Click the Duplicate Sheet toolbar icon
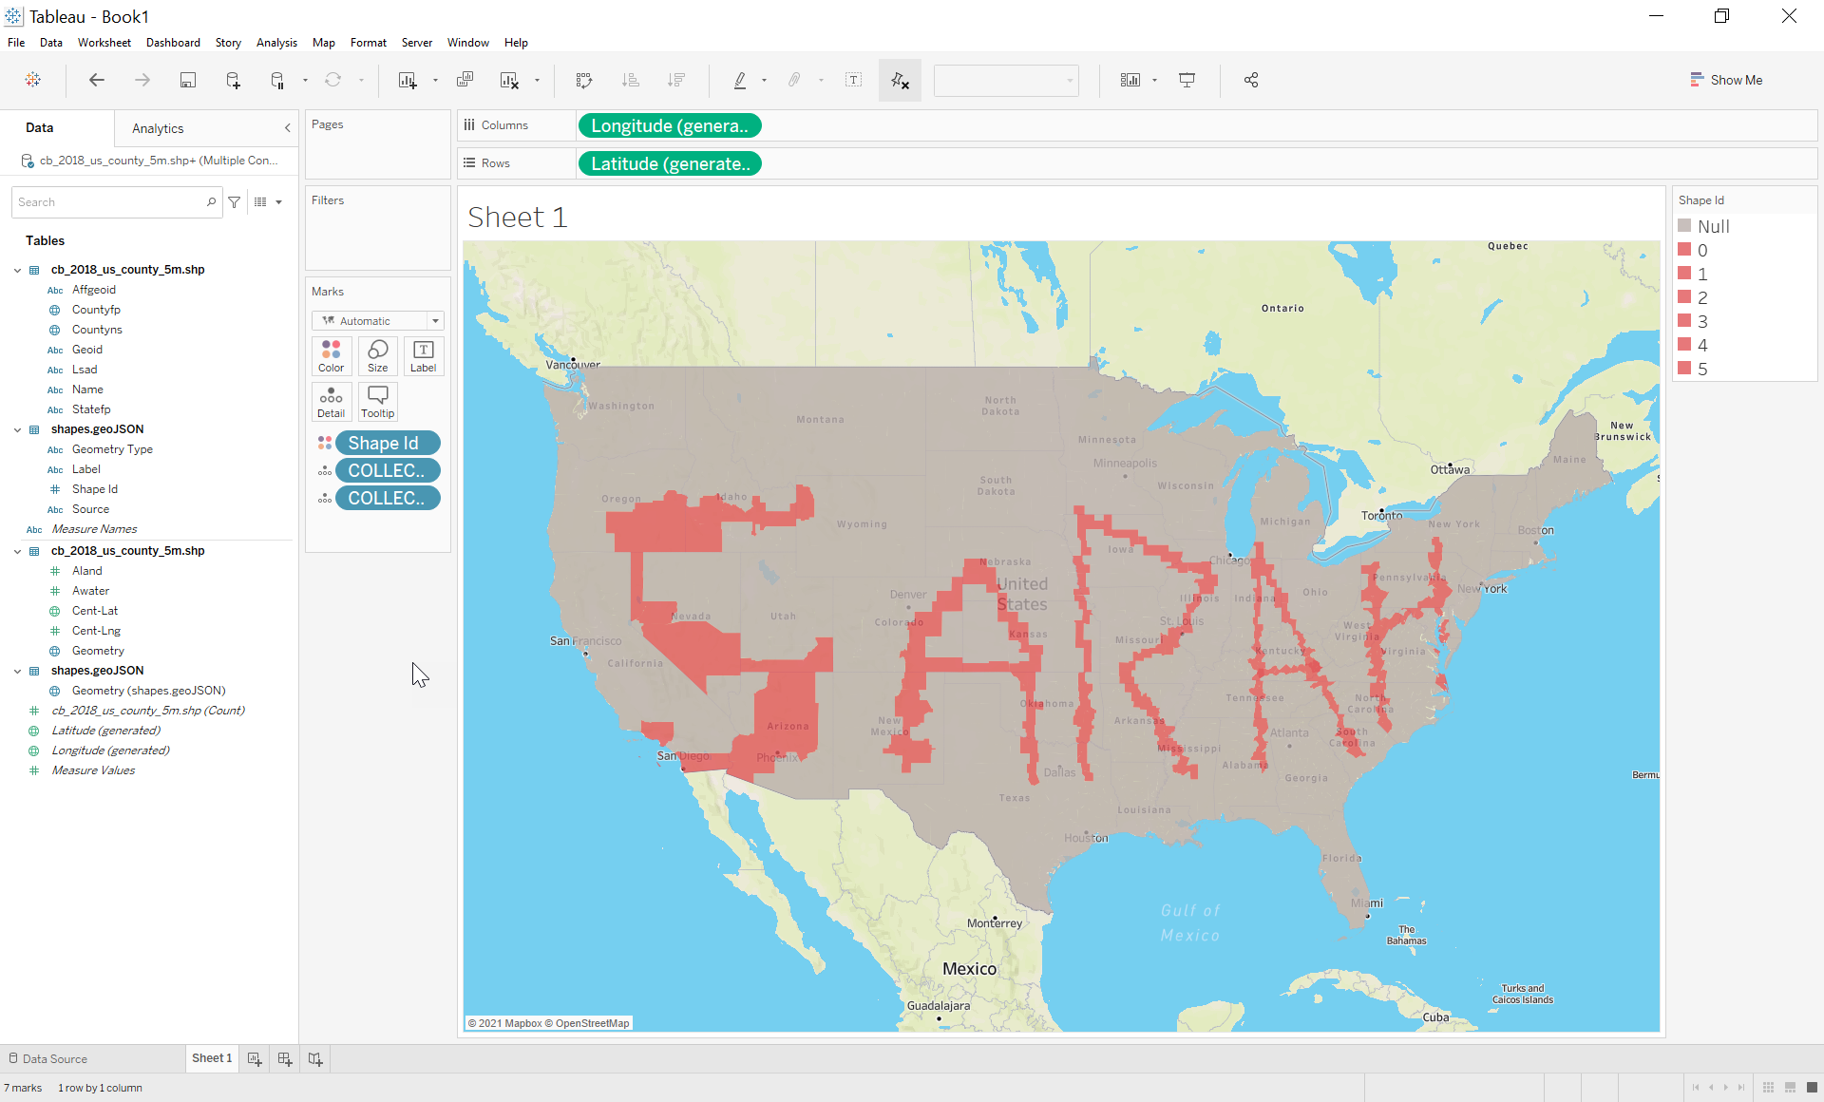 (x=465, y=80)
